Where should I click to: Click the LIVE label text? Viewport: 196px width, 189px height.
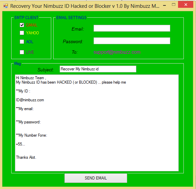[x=30, y=52]
